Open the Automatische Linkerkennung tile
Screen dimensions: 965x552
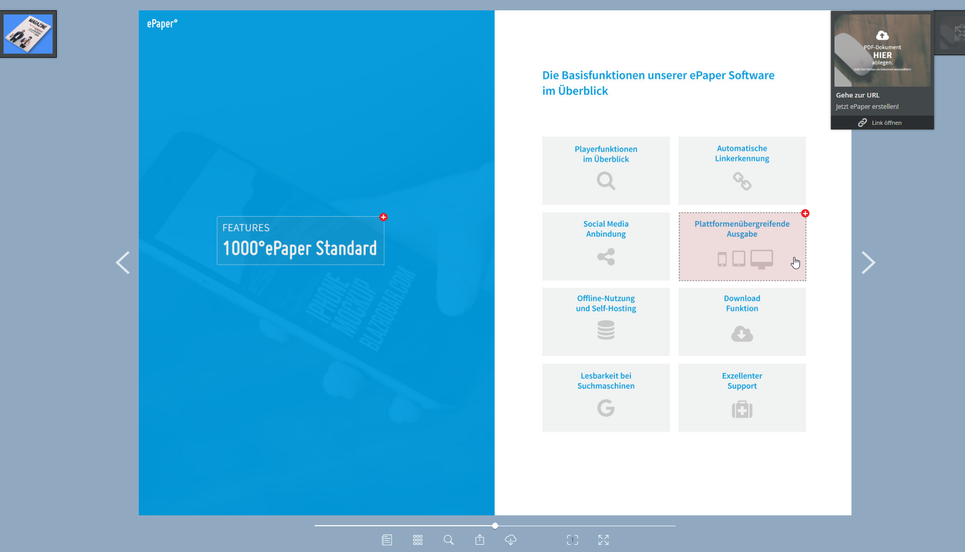click(742, 170)
